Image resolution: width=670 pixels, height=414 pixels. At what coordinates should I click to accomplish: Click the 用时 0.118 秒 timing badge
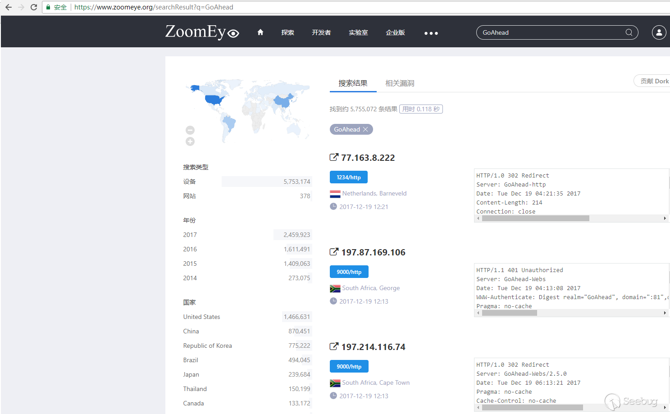click(x=421, y=109)
